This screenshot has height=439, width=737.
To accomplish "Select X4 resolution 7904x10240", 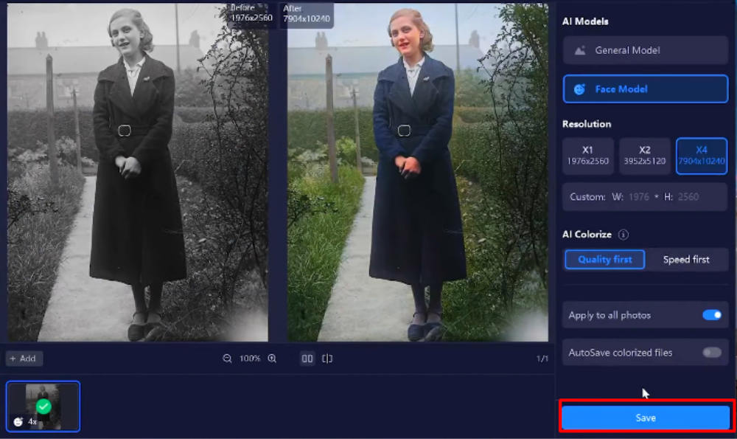I will click(701, 156).
